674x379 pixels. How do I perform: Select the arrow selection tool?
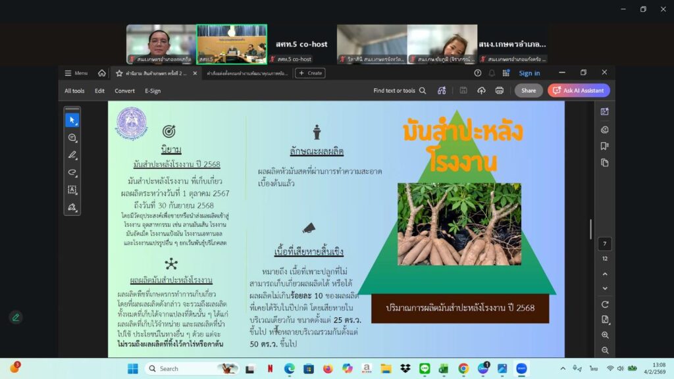click(72, 120)
